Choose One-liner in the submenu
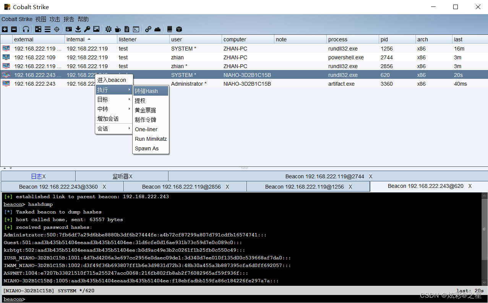The width and height of the screenshot is (488, 303). click(x=151, y=129)
